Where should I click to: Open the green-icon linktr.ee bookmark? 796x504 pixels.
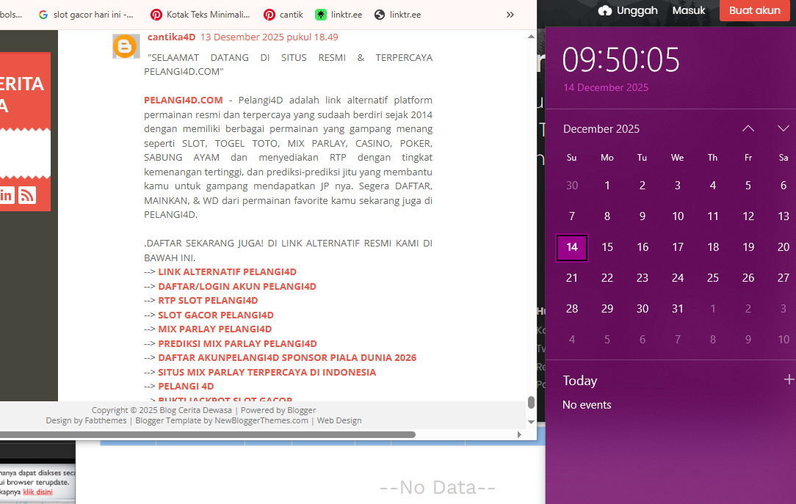(x=339, y=15)
